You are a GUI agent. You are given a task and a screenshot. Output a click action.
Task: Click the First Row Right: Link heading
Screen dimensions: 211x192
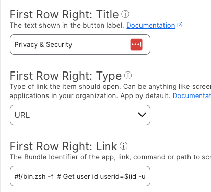63,146
